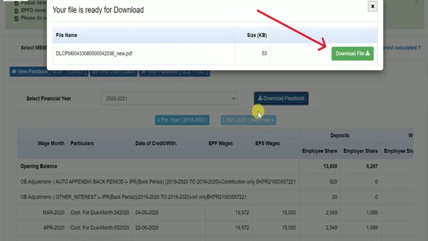The height and width of the screenshot is (241, 428).
Task: Open the Select Financial Year dropdown
Action: coord(169,98)
